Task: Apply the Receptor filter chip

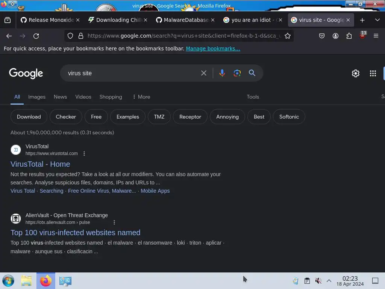Action: click(190, 117)
